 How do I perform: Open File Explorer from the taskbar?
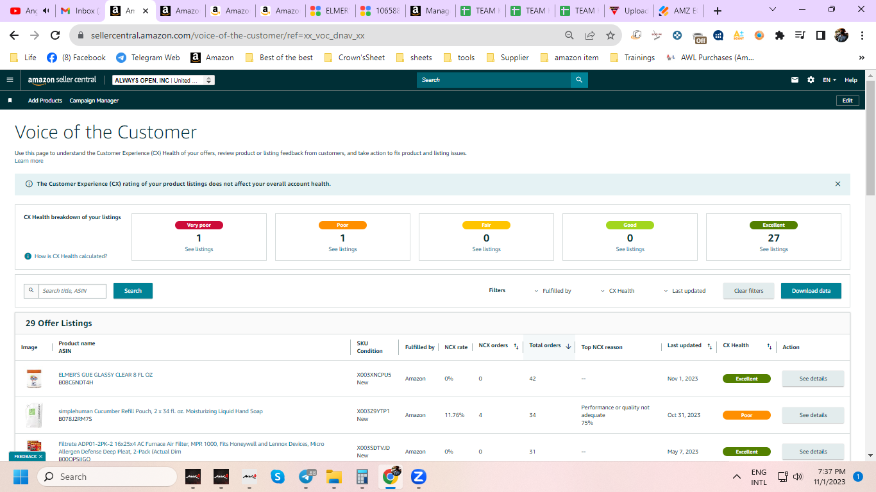334,477
